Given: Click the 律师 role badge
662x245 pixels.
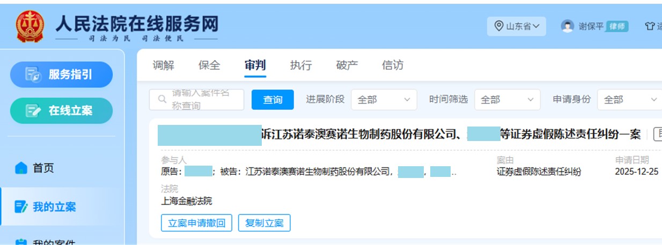Looking at the screenshot, I should pyautogui.click(x=617, y=26).
